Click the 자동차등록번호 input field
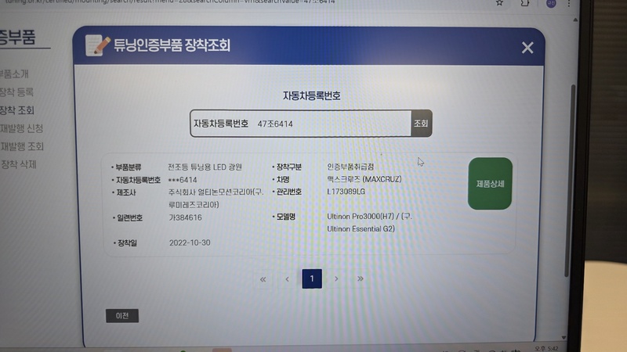Viewport: 627px width, 352px height. [x=329, y=124]
